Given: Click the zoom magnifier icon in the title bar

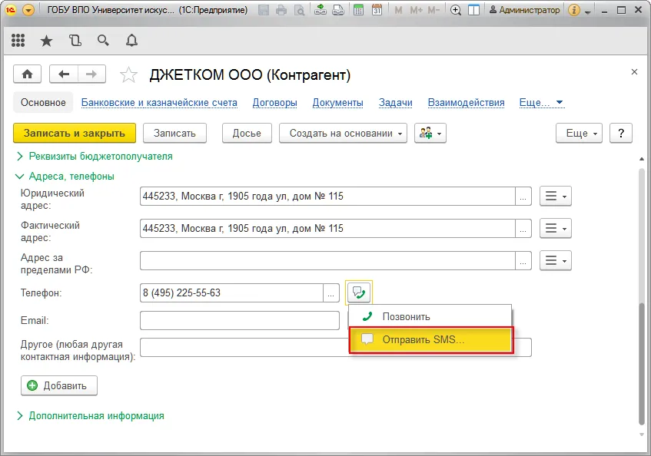Looking at the screenshot, I should [456, 10].
